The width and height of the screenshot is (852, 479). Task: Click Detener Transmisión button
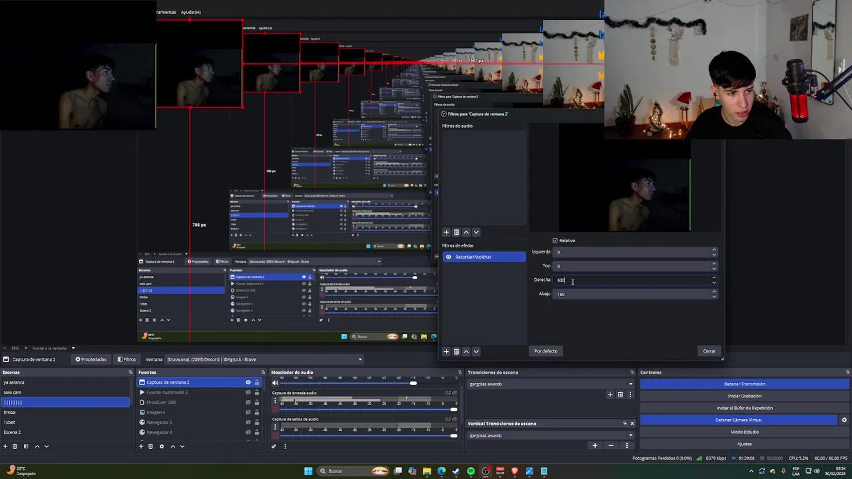tap(744, 384)
